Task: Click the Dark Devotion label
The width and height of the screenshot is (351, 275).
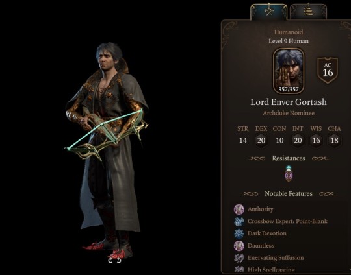Action: (x=267, y=233)
